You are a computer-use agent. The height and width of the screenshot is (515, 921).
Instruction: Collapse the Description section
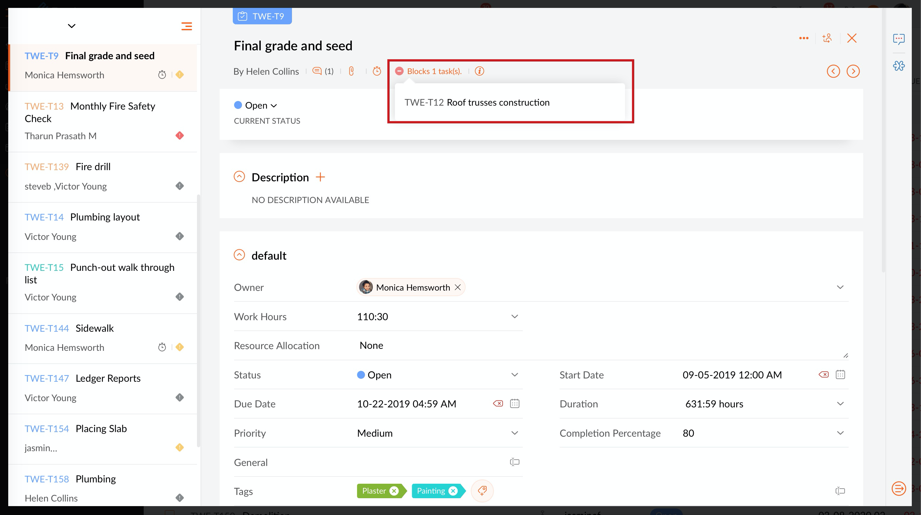(x=239, y=177)
